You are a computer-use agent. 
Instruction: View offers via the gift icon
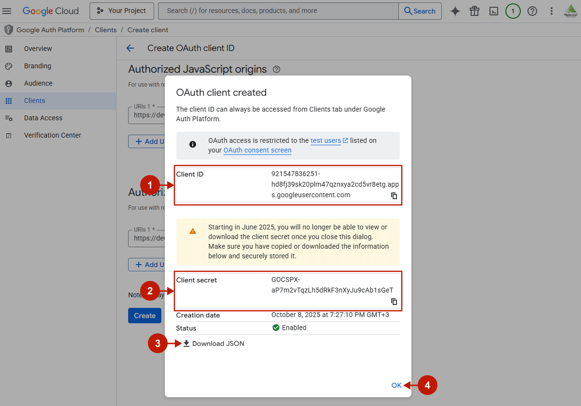[x=475, y=11]
